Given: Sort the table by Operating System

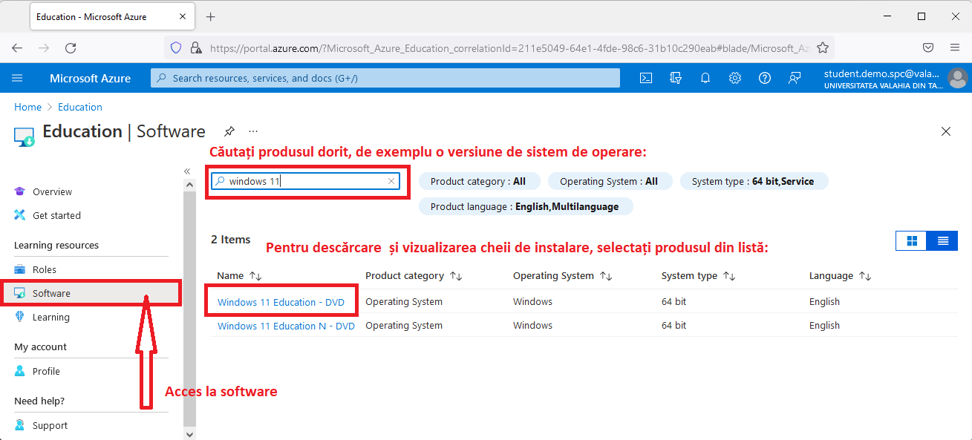Looking at the screenshot, I should (606, 276).
